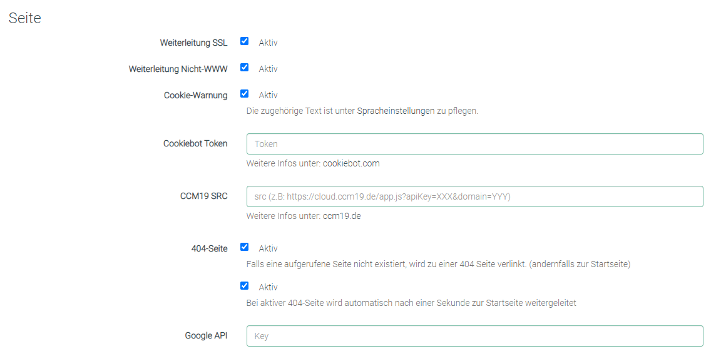
Task: Focus the Cookiebot Token input field
Action: coord(474,144)
